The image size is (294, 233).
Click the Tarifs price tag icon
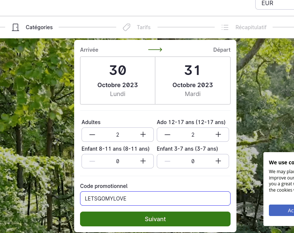(x=127, y=27)
